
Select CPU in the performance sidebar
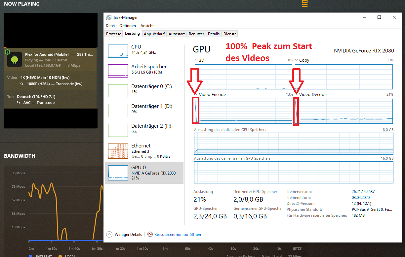[x=144, y=51]
